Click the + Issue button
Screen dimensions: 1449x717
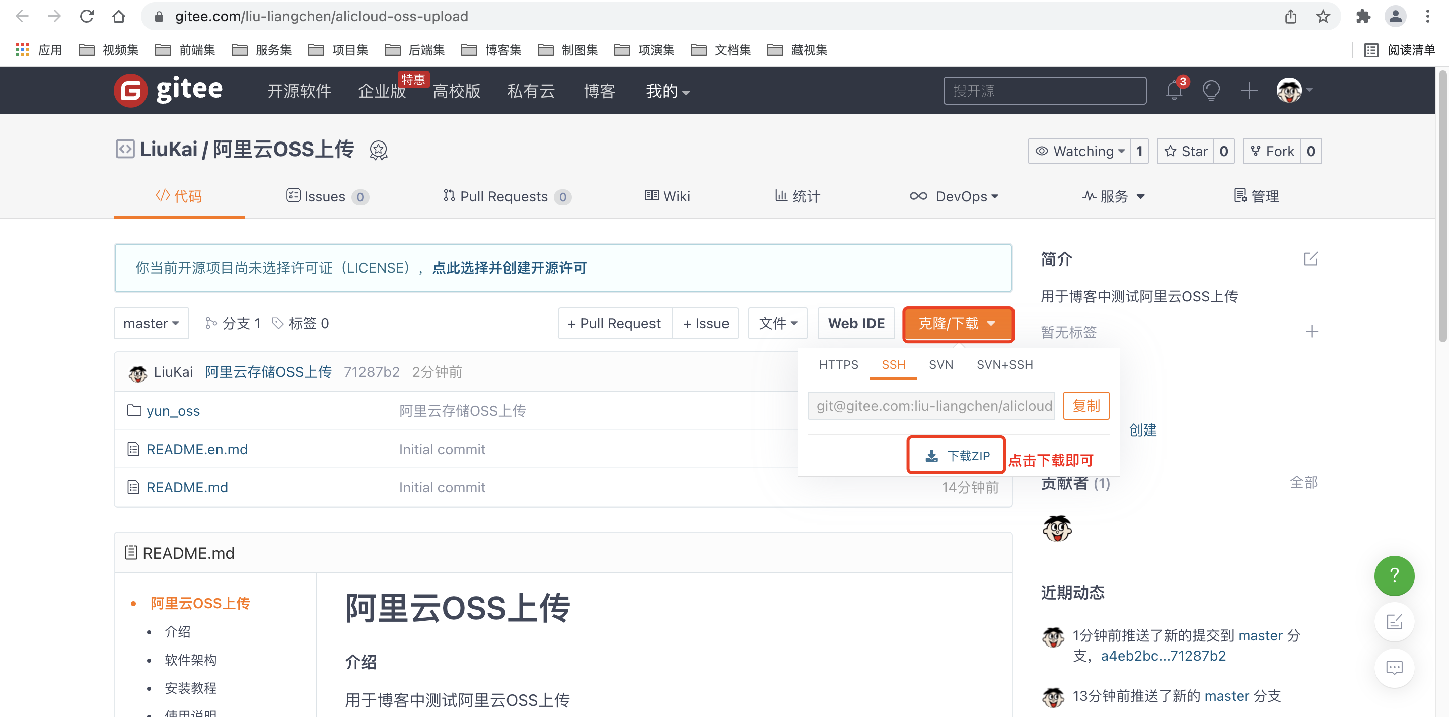pos(705,323)
